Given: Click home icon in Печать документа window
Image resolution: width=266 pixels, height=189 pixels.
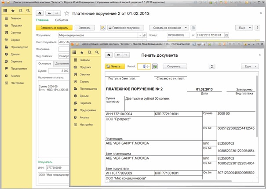Looking at the screenshot, I should [109, 55].
